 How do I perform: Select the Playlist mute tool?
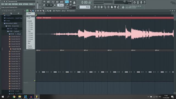click(38, 11)
